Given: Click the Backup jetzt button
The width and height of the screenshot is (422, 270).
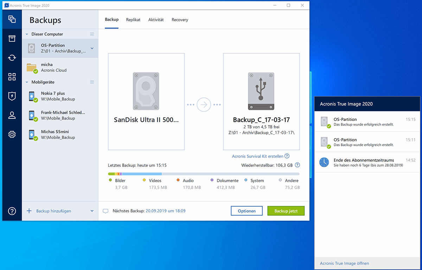Looking at the screenshot, I should [286, 211].
